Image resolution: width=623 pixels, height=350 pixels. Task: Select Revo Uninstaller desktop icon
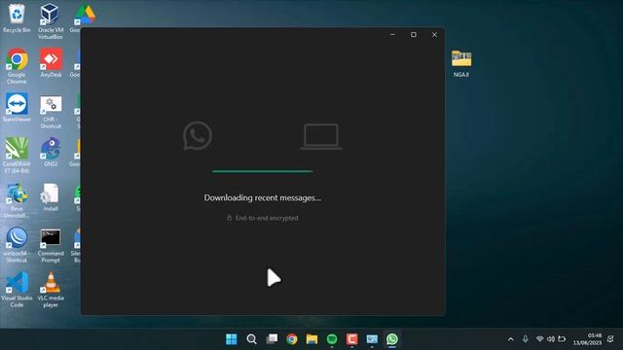point(17,200)
